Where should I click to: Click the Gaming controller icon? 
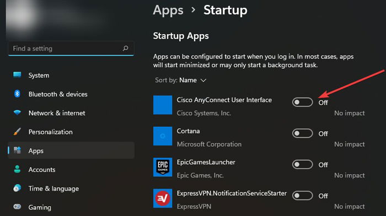click(x=17, y=207)
